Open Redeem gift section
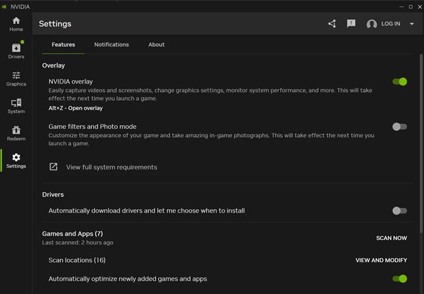 (x=16, y=133)
